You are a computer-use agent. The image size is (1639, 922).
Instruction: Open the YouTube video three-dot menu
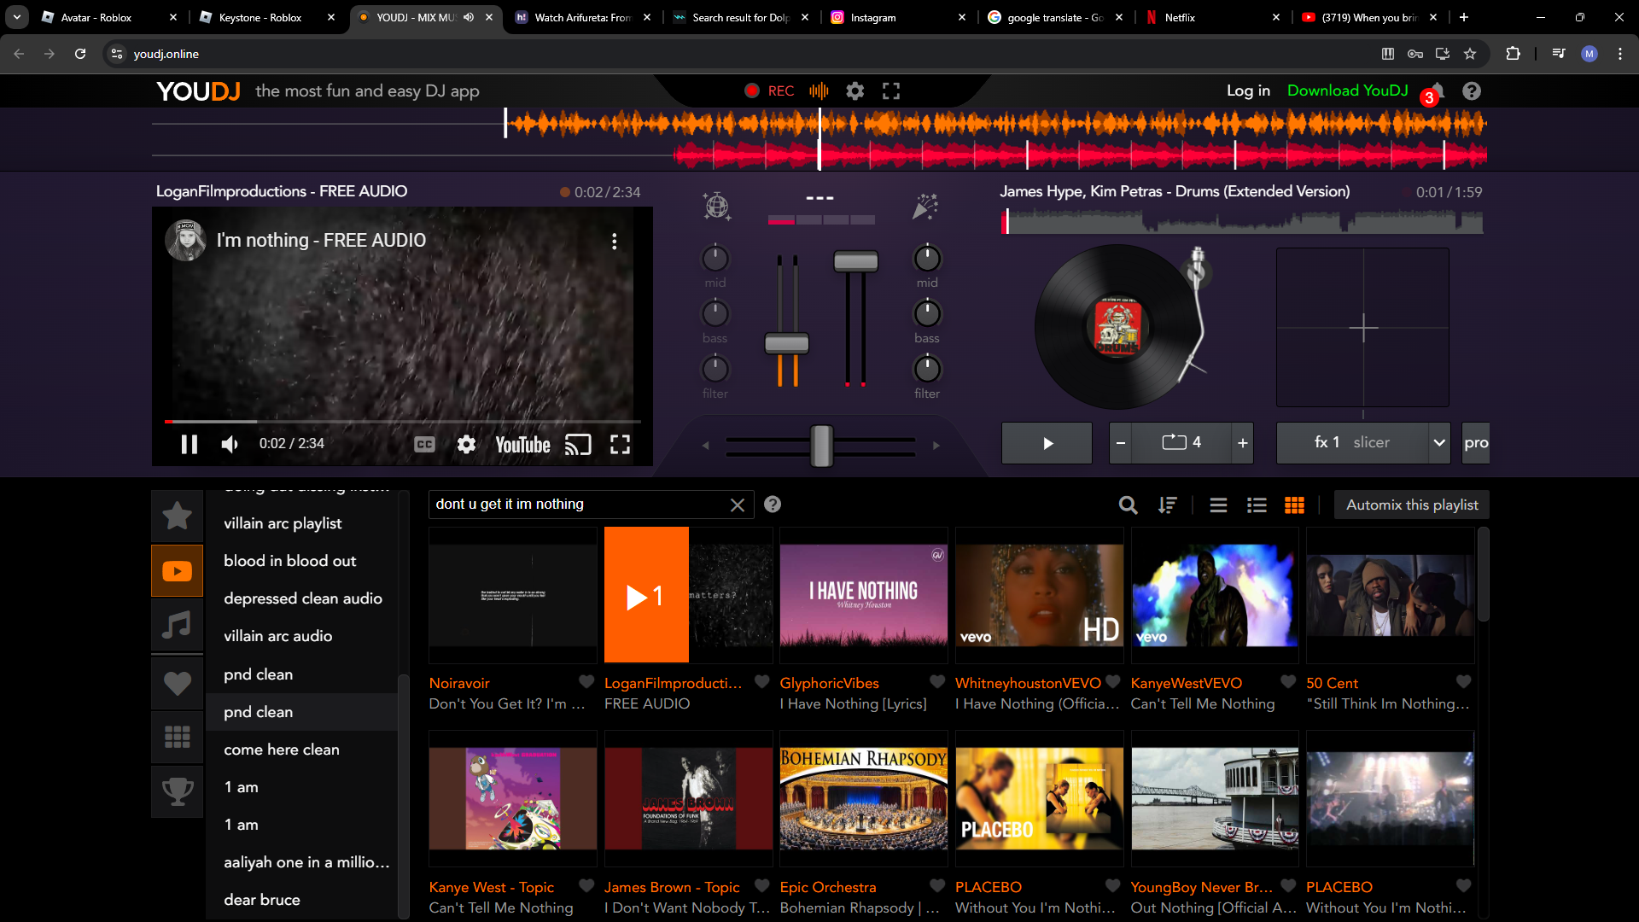click(614, 242)
